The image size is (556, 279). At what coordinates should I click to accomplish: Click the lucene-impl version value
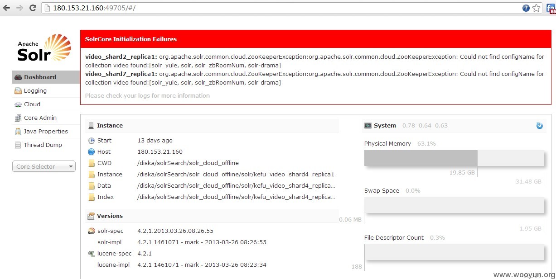[x=202, y=265]
